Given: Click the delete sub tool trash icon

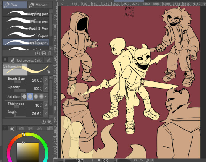Looking at the screenshot, I should 50,53.
